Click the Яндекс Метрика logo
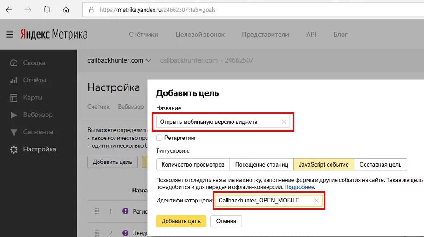 pyautogui.click(x=54, y=35)
